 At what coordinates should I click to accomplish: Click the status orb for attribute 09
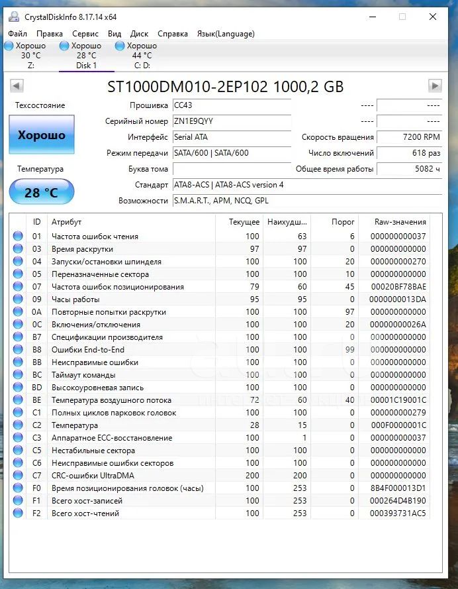point(18,299)
